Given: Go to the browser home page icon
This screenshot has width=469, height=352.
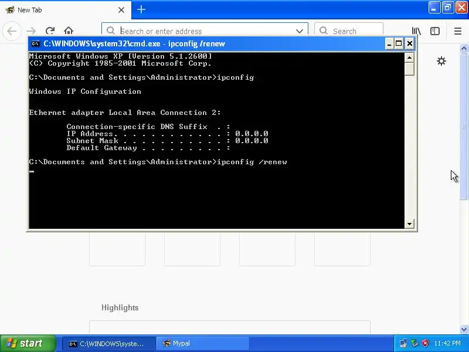Looking at the screenshot, I should tap(69, 31).
